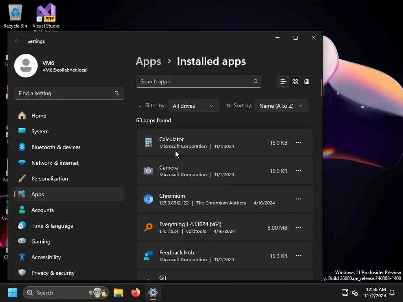Open more options for Camera
403x302 pixels.
coord(298,171)
